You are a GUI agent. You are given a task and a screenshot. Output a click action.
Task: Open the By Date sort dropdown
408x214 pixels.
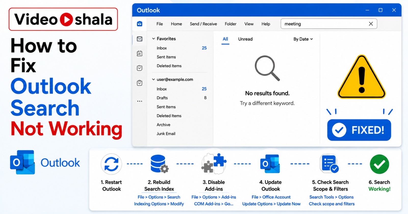tap(303, 39)
